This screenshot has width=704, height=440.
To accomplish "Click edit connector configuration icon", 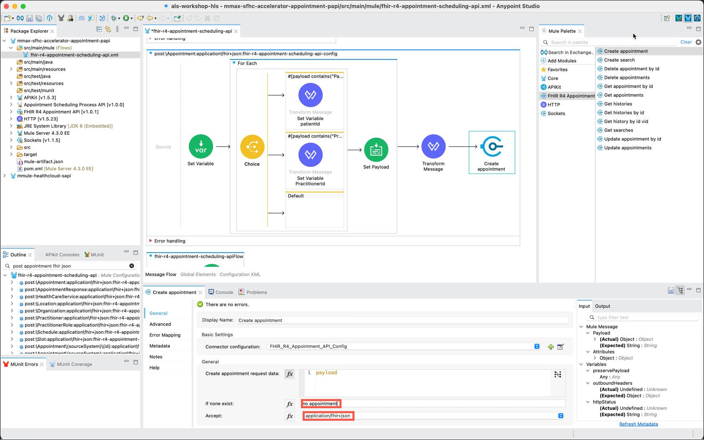I will tap(560, 347).
